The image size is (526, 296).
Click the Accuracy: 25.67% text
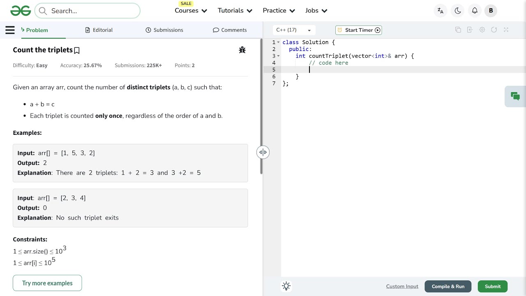point(81,65)
